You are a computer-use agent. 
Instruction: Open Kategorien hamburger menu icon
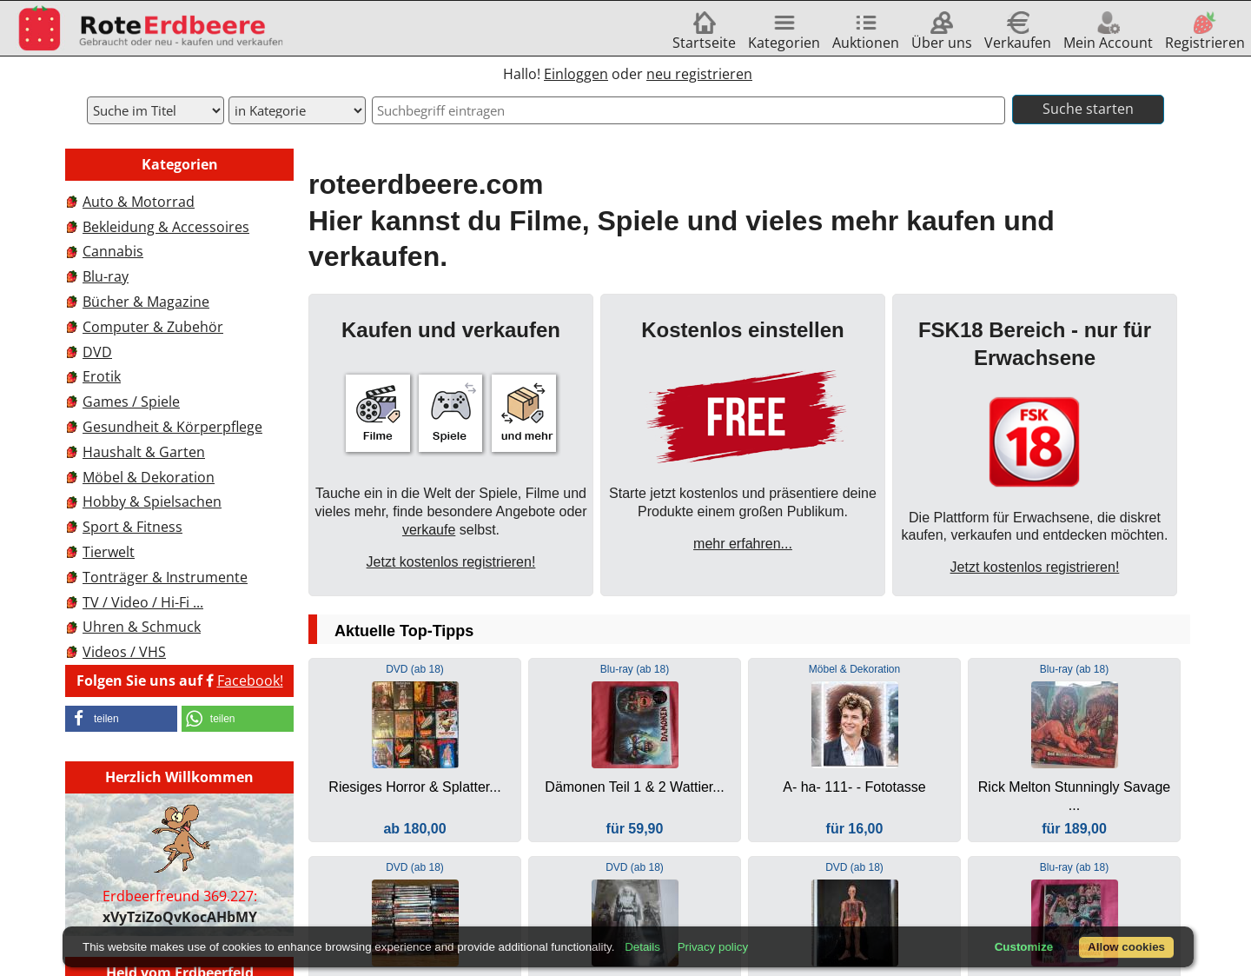[784, 22]
